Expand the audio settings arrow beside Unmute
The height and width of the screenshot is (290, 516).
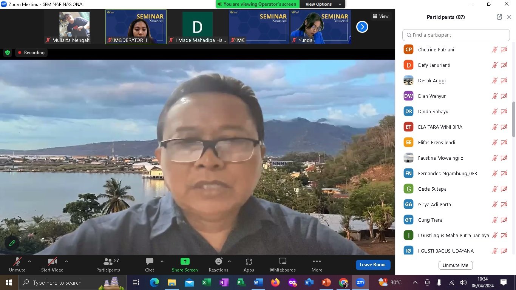click(29, 261)
